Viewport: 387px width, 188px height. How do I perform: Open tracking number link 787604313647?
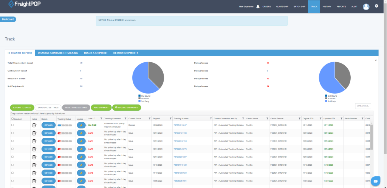click(x=180, y=125)
